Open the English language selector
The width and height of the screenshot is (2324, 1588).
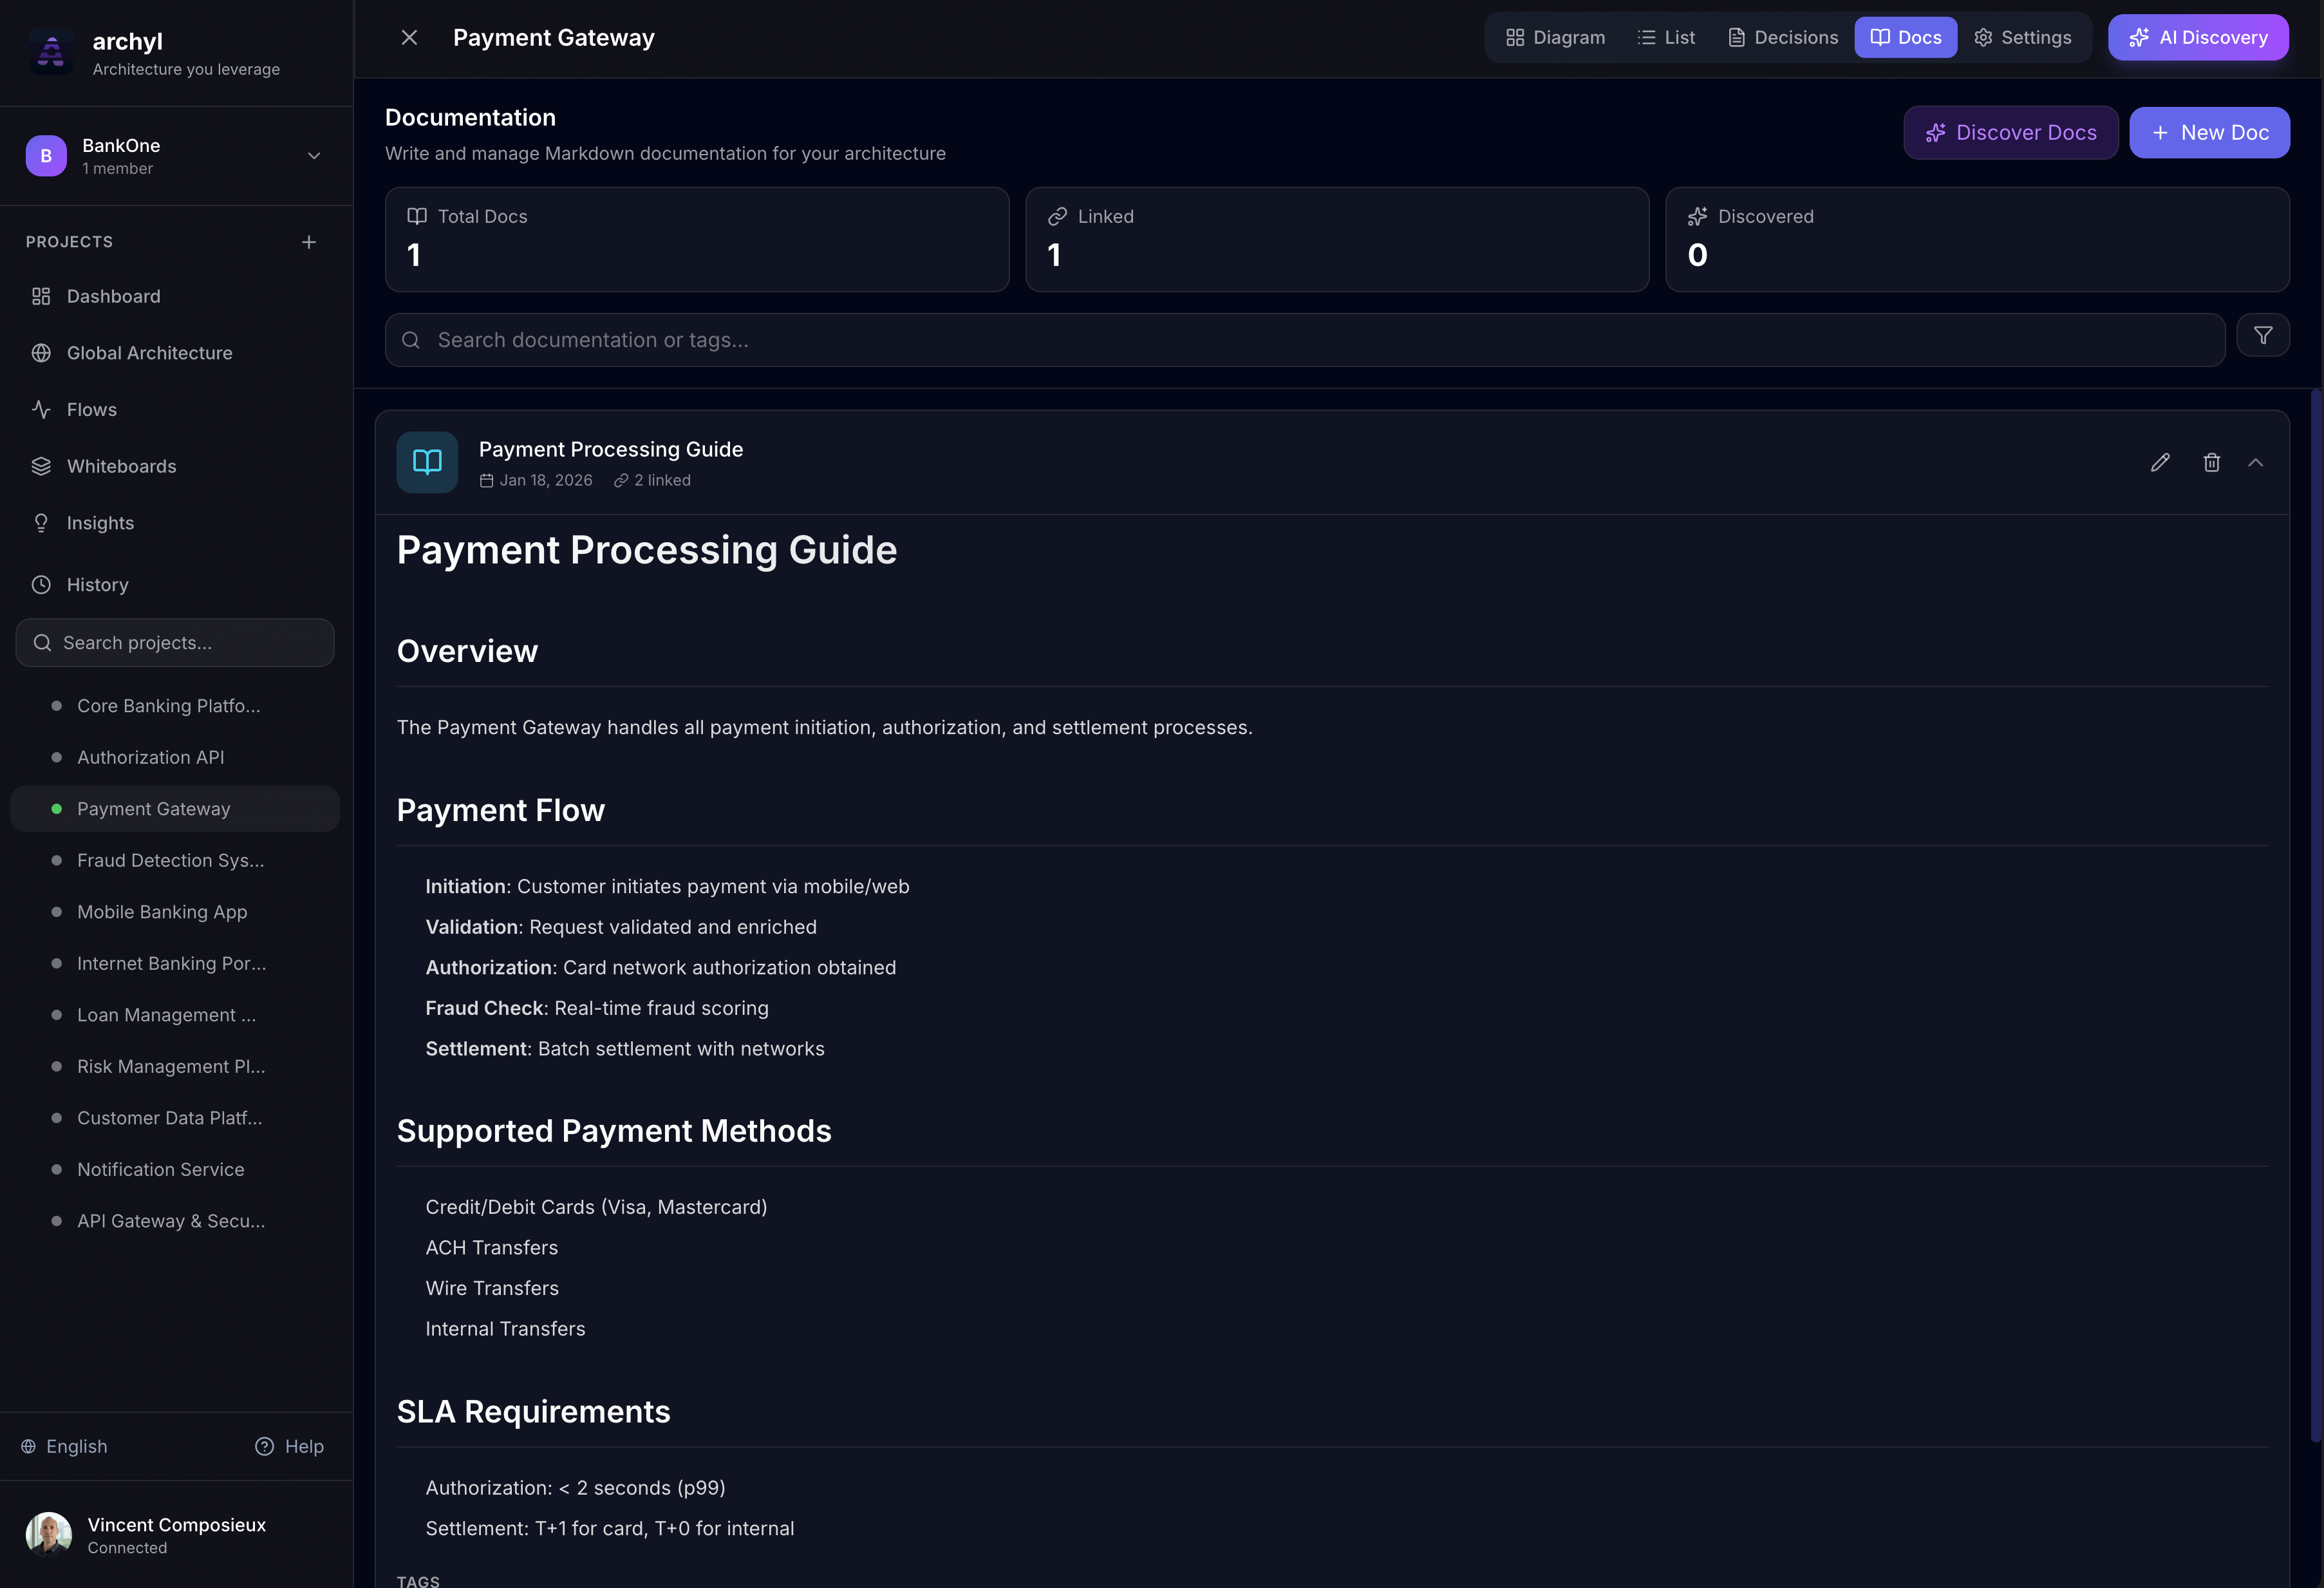[65, 1446]
